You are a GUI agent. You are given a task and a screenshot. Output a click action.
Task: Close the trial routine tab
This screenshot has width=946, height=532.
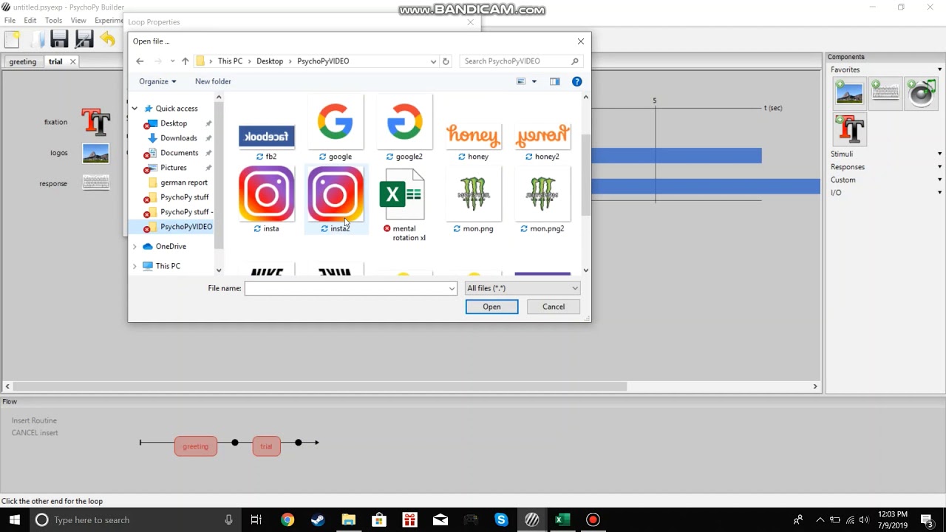pyautogui.click(x=72, y=62)
